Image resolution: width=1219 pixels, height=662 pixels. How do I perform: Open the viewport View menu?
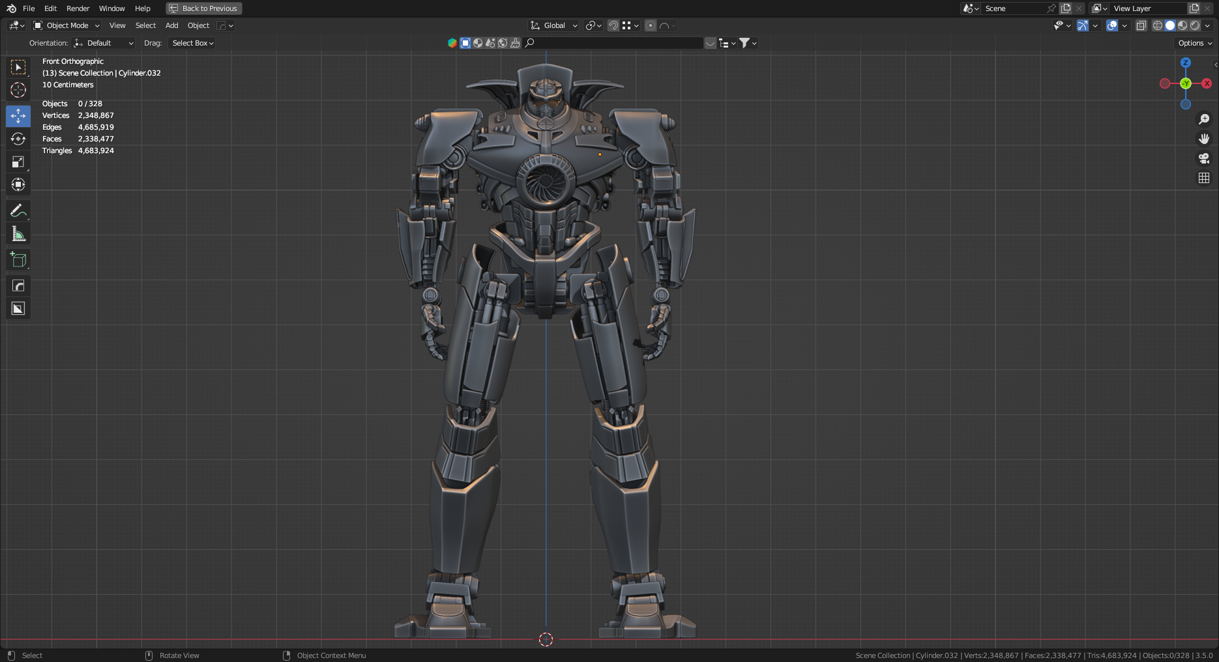pos(117,25)
